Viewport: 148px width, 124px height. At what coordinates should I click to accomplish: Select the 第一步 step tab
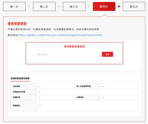click(14, 7)
